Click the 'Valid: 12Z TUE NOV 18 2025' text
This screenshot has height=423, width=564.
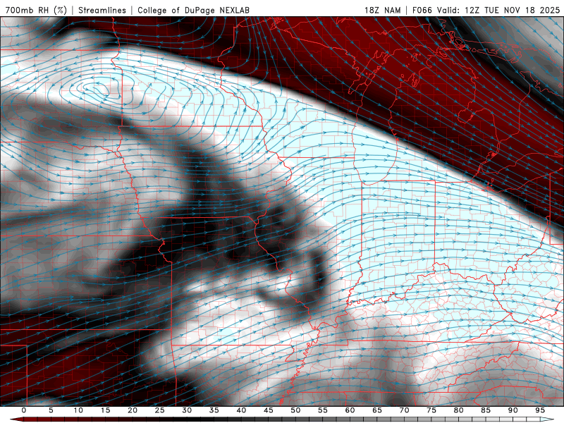coord(498,10)
